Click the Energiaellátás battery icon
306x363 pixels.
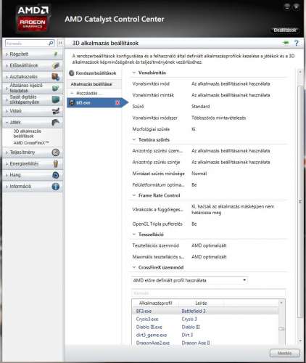click(x=56, y=163)
